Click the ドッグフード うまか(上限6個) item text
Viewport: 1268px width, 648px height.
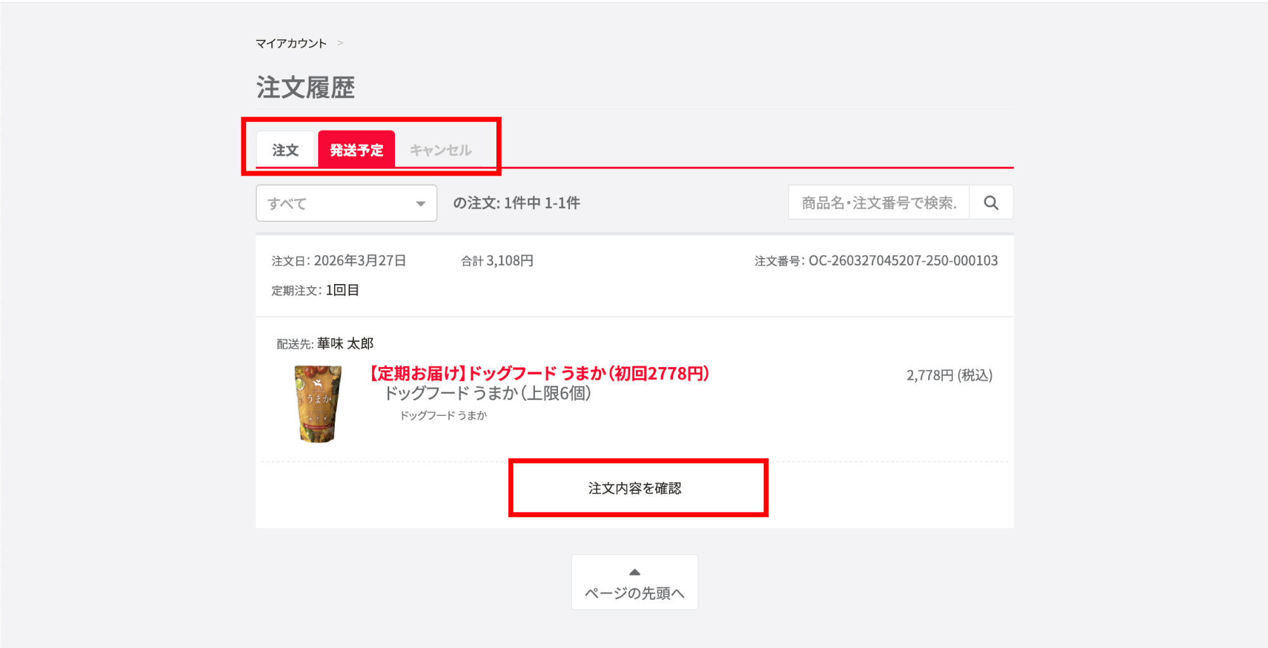(488, 394)
